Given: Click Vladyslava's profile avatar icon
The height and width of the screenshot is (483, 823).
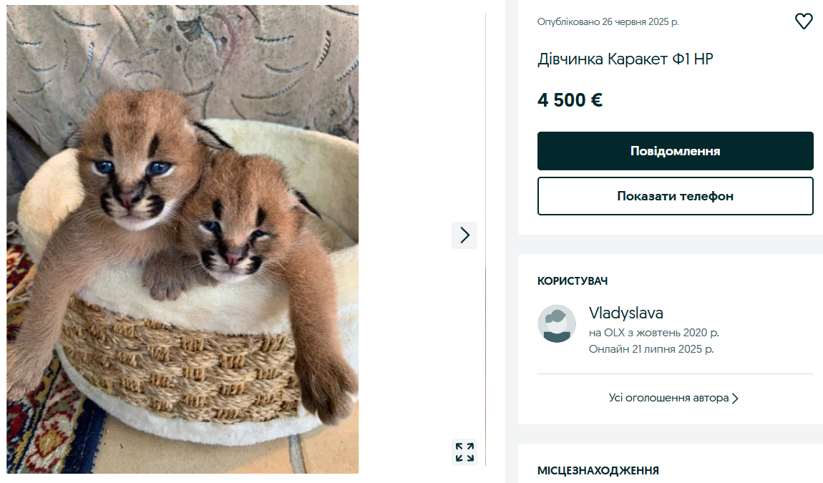Looking at the screenshot, I should click(556, 323).
